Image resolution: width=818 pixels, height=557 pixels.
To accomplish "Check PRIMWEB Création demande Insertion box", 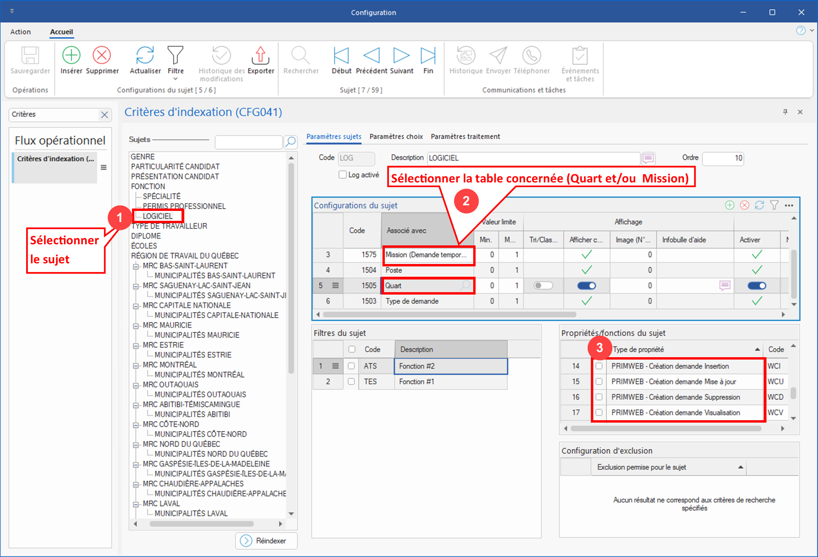I will tap(599, 366).
